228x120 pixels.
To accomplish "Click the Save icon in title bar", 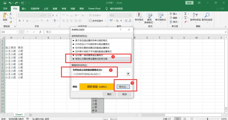I will 5,3.
